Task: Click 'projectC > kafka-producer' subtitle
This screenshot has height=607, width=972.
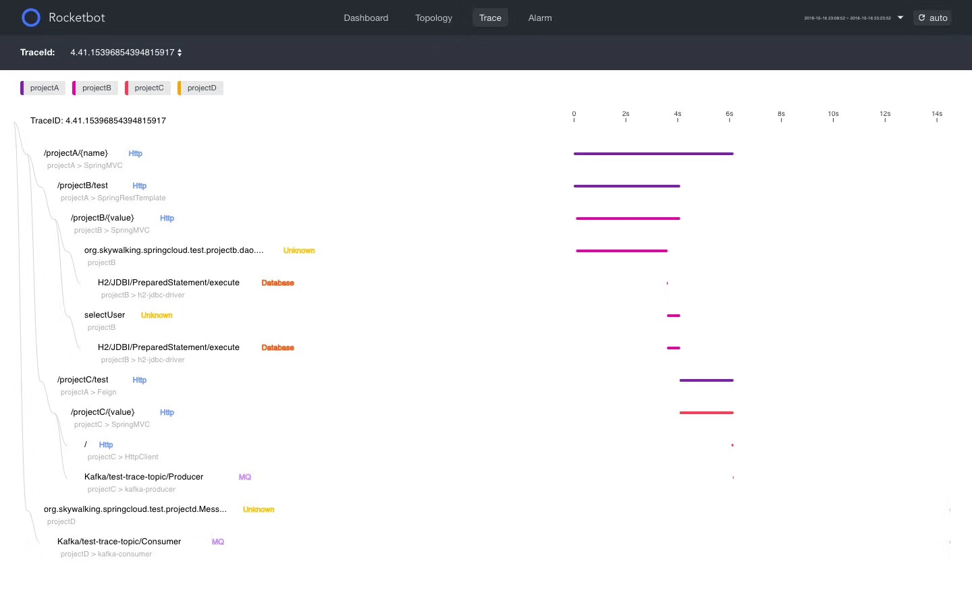Action: (x=132, y=490)
